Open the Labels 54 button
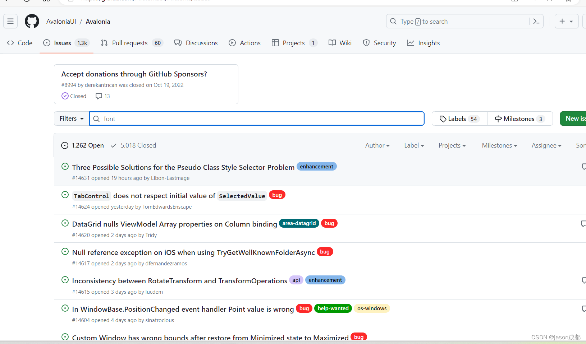The height and width of the screenshot is (344, 586). click(459, 118)
